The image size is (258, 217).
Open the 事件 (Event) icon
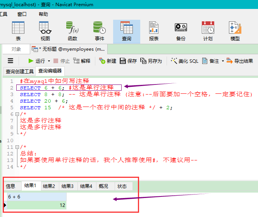pyautogui.click(x=100, y=31)
